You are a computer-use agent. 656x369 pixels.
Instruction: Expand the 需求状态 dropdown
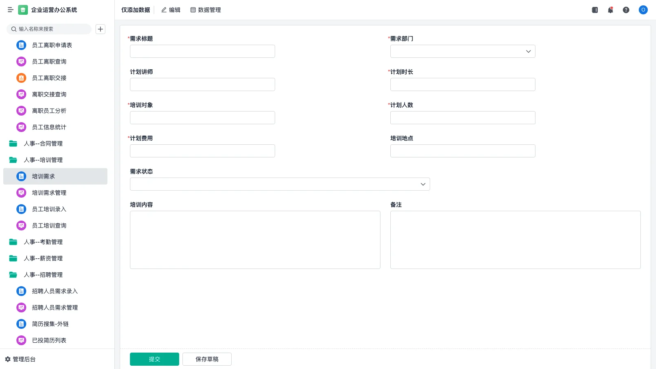click(x=280, y=184)
